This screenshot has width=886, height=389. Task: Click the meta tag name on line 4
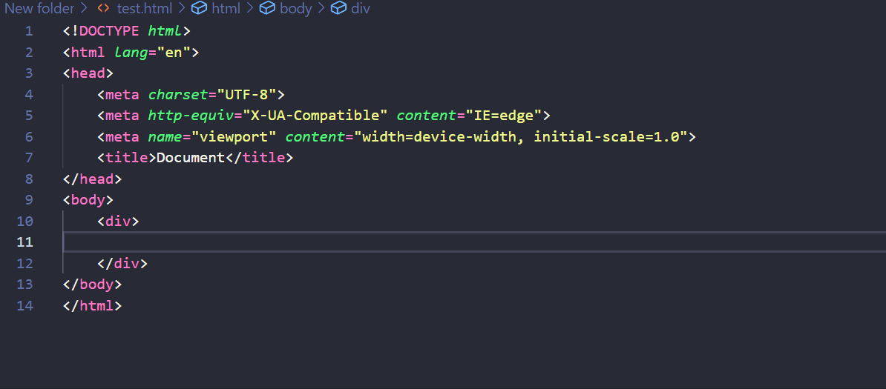tap(122, 95)
